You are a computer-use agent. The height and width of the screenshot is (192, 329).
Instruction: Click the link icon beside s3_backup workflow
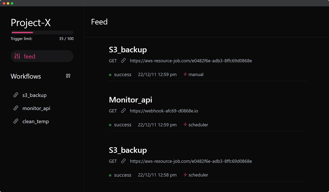click(16, 95)
